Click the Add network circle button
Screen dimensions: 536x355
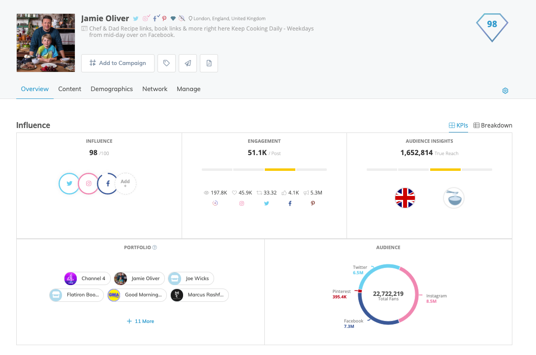tap(125, 184)
